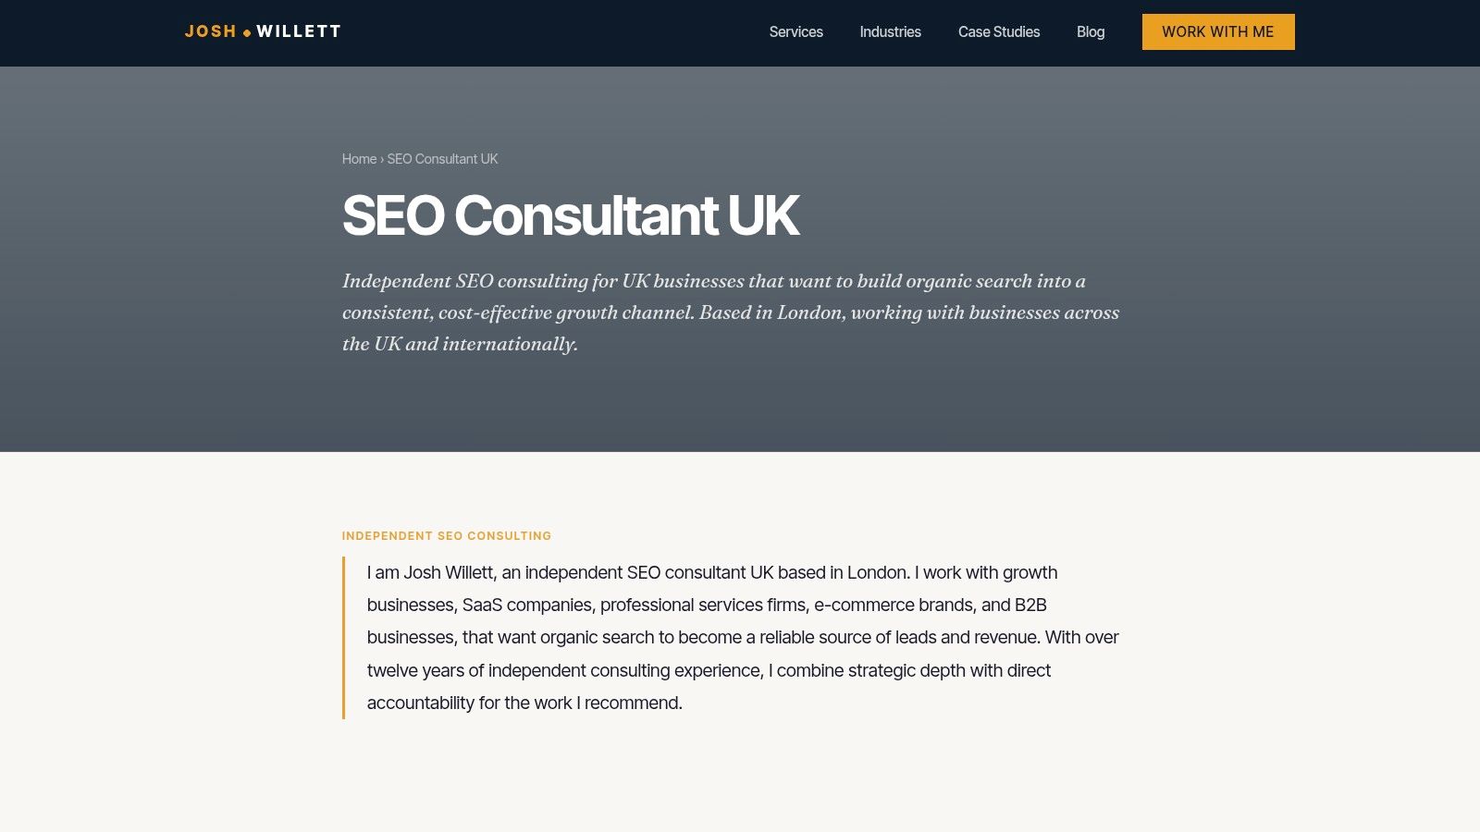Viewport: 1480px width, 832px height.
Task: Click the words 'the UK and internationally' in the hero
Action: 460,344
